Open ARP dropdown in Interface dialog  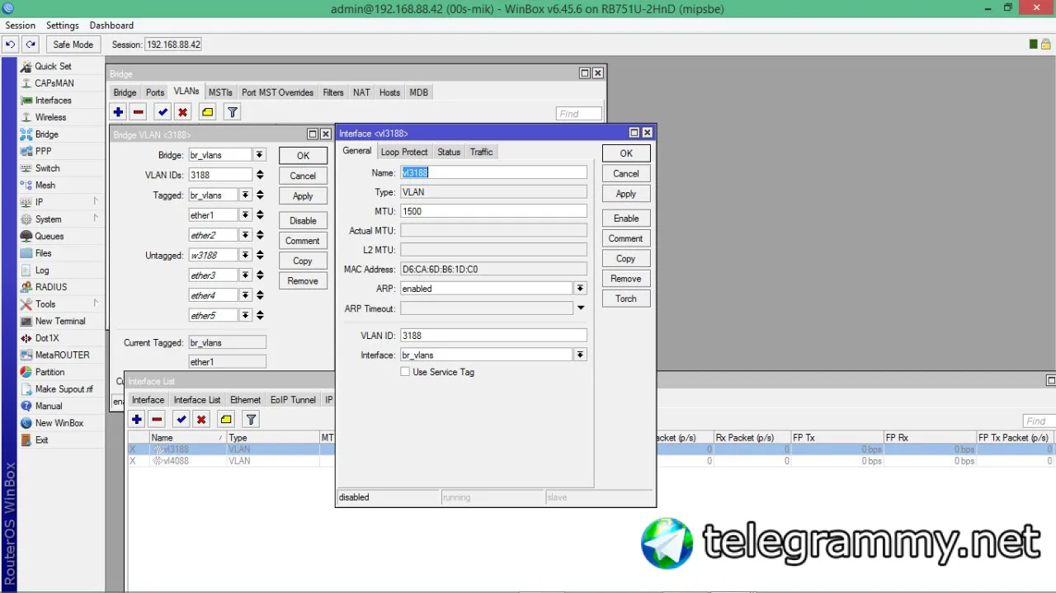tap(580, 289)
